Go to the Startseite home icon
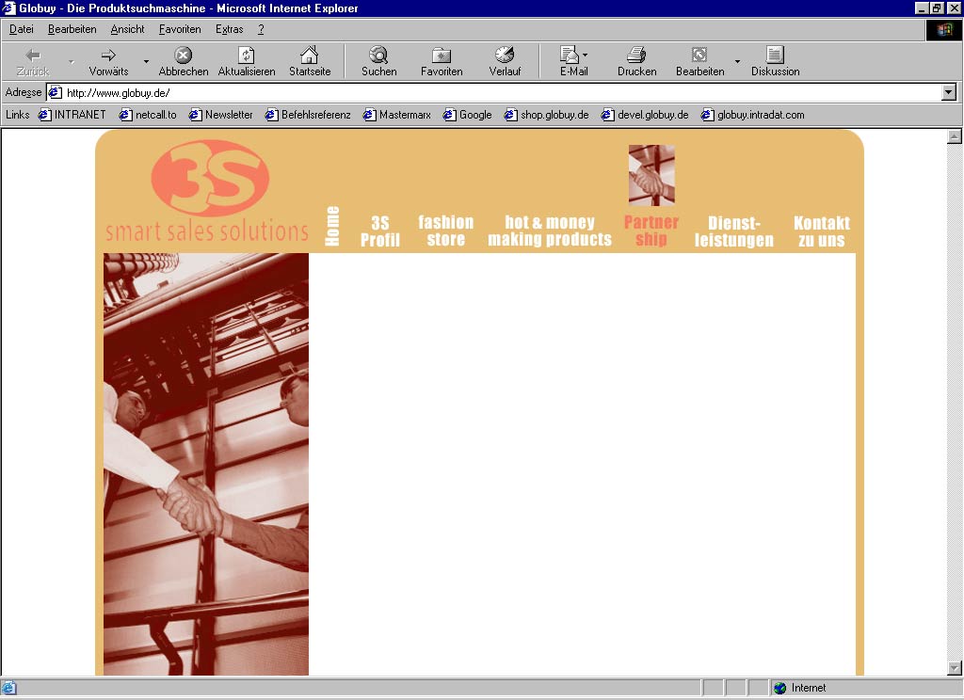This screenshot has width=964, height=700. 309,55
